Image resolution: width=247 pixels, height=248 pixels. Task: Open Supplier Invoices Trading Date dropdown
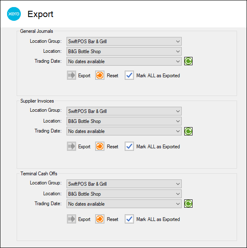click(124, 131)
